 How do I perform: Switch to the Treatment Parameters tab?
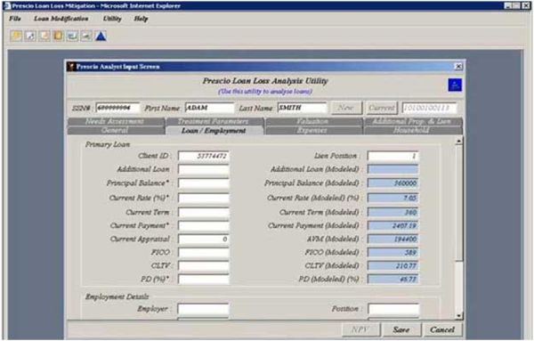click(x=214, y=121)
